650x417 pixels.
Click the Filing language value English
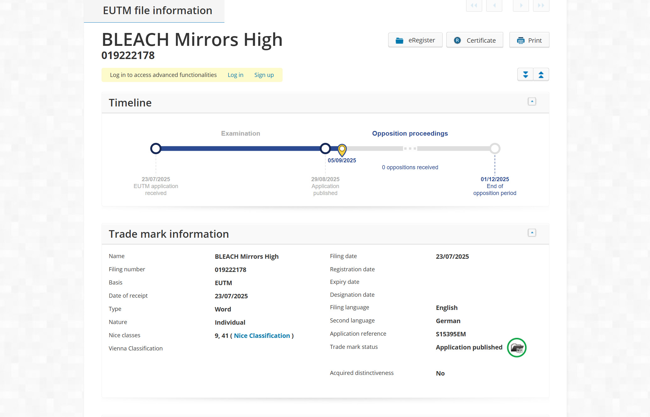[447, 308]
